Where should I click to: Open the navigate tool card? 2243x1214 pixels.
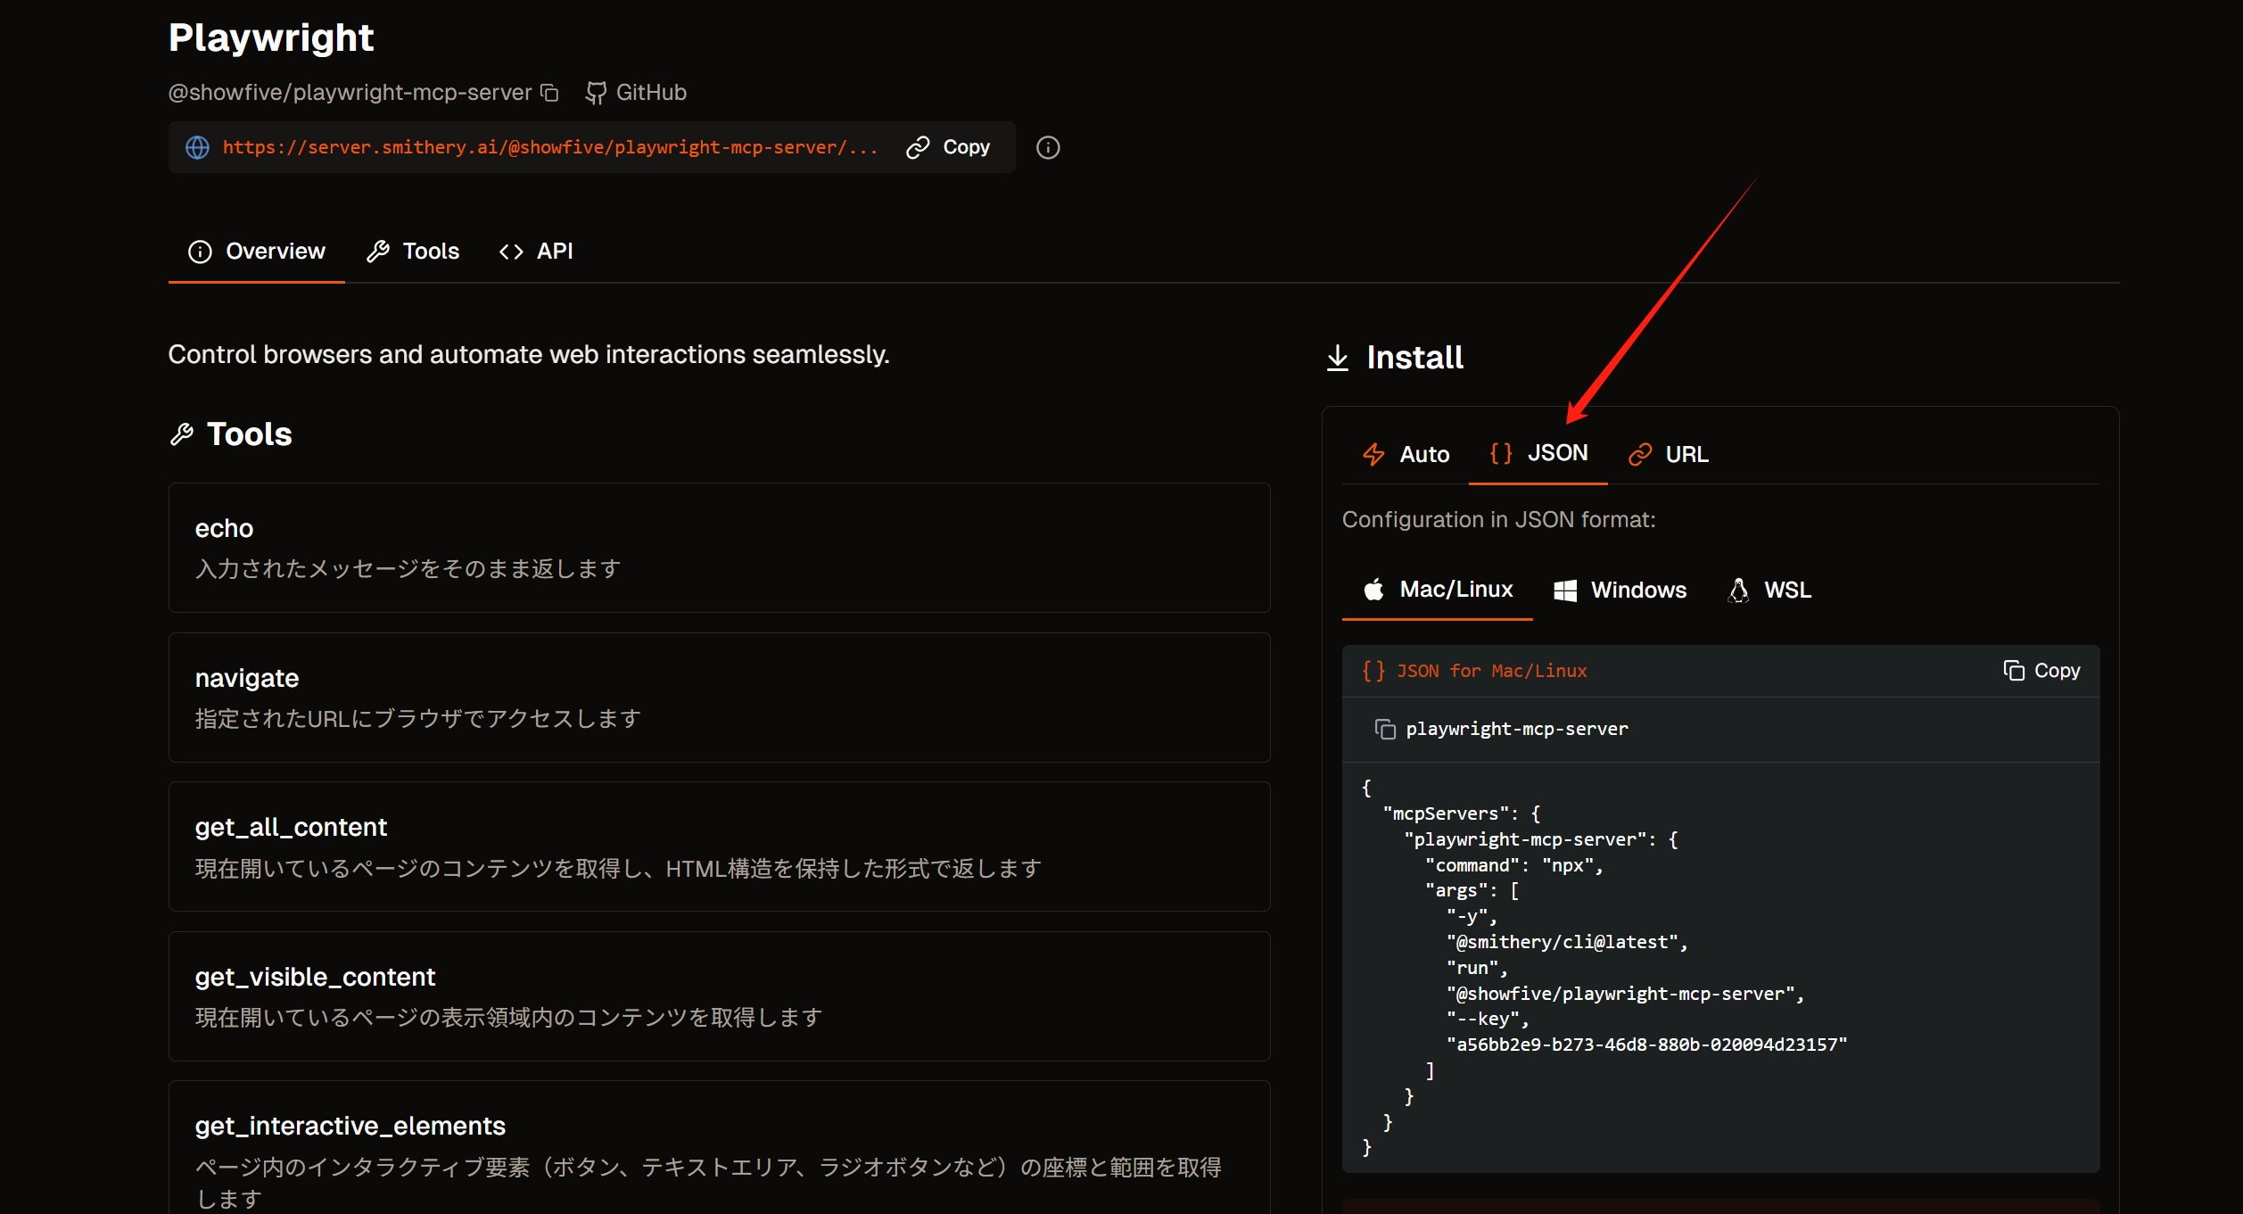(x=720, y=698)
